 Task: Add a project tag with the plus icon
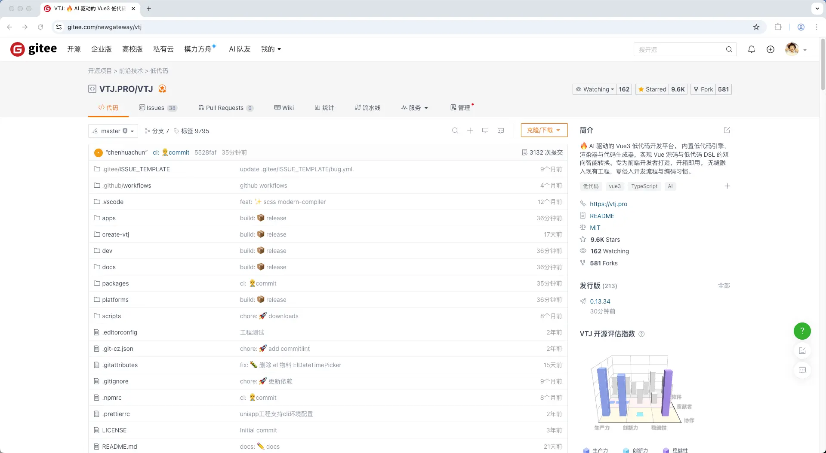click(x=727, y=186)
